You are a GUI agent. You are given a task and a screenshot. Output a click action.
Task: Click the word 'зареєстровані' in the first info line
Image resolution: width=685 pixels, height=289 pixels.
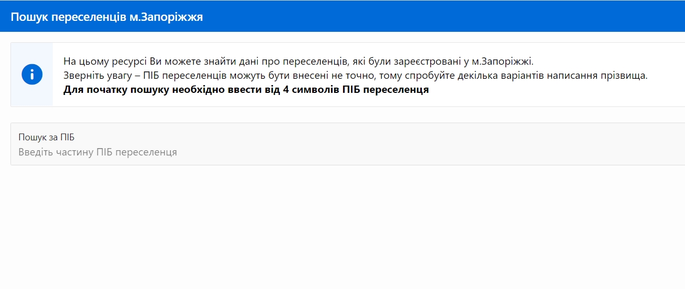click(425, 61)
